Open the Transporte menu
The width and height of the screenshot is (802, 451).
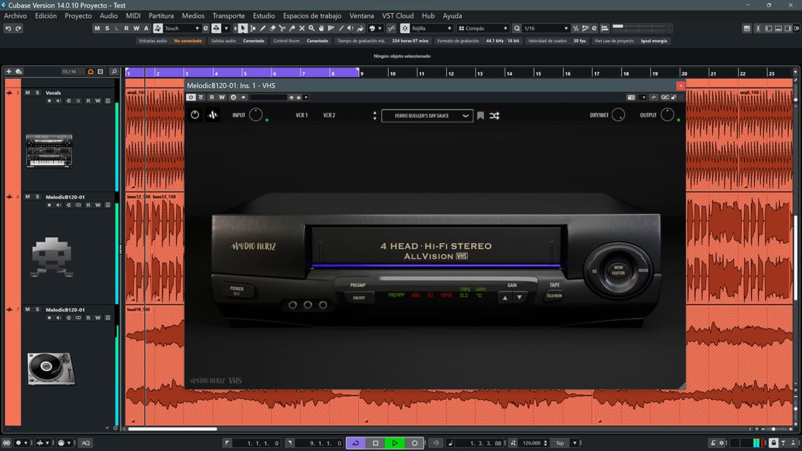pyautogui.click(x=229, y=15)
